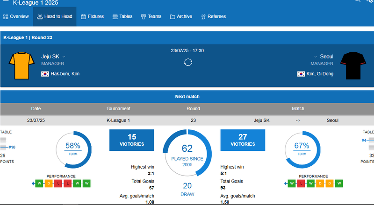
Task: Click Seoul's #4 table position
Action: (364, 141)
